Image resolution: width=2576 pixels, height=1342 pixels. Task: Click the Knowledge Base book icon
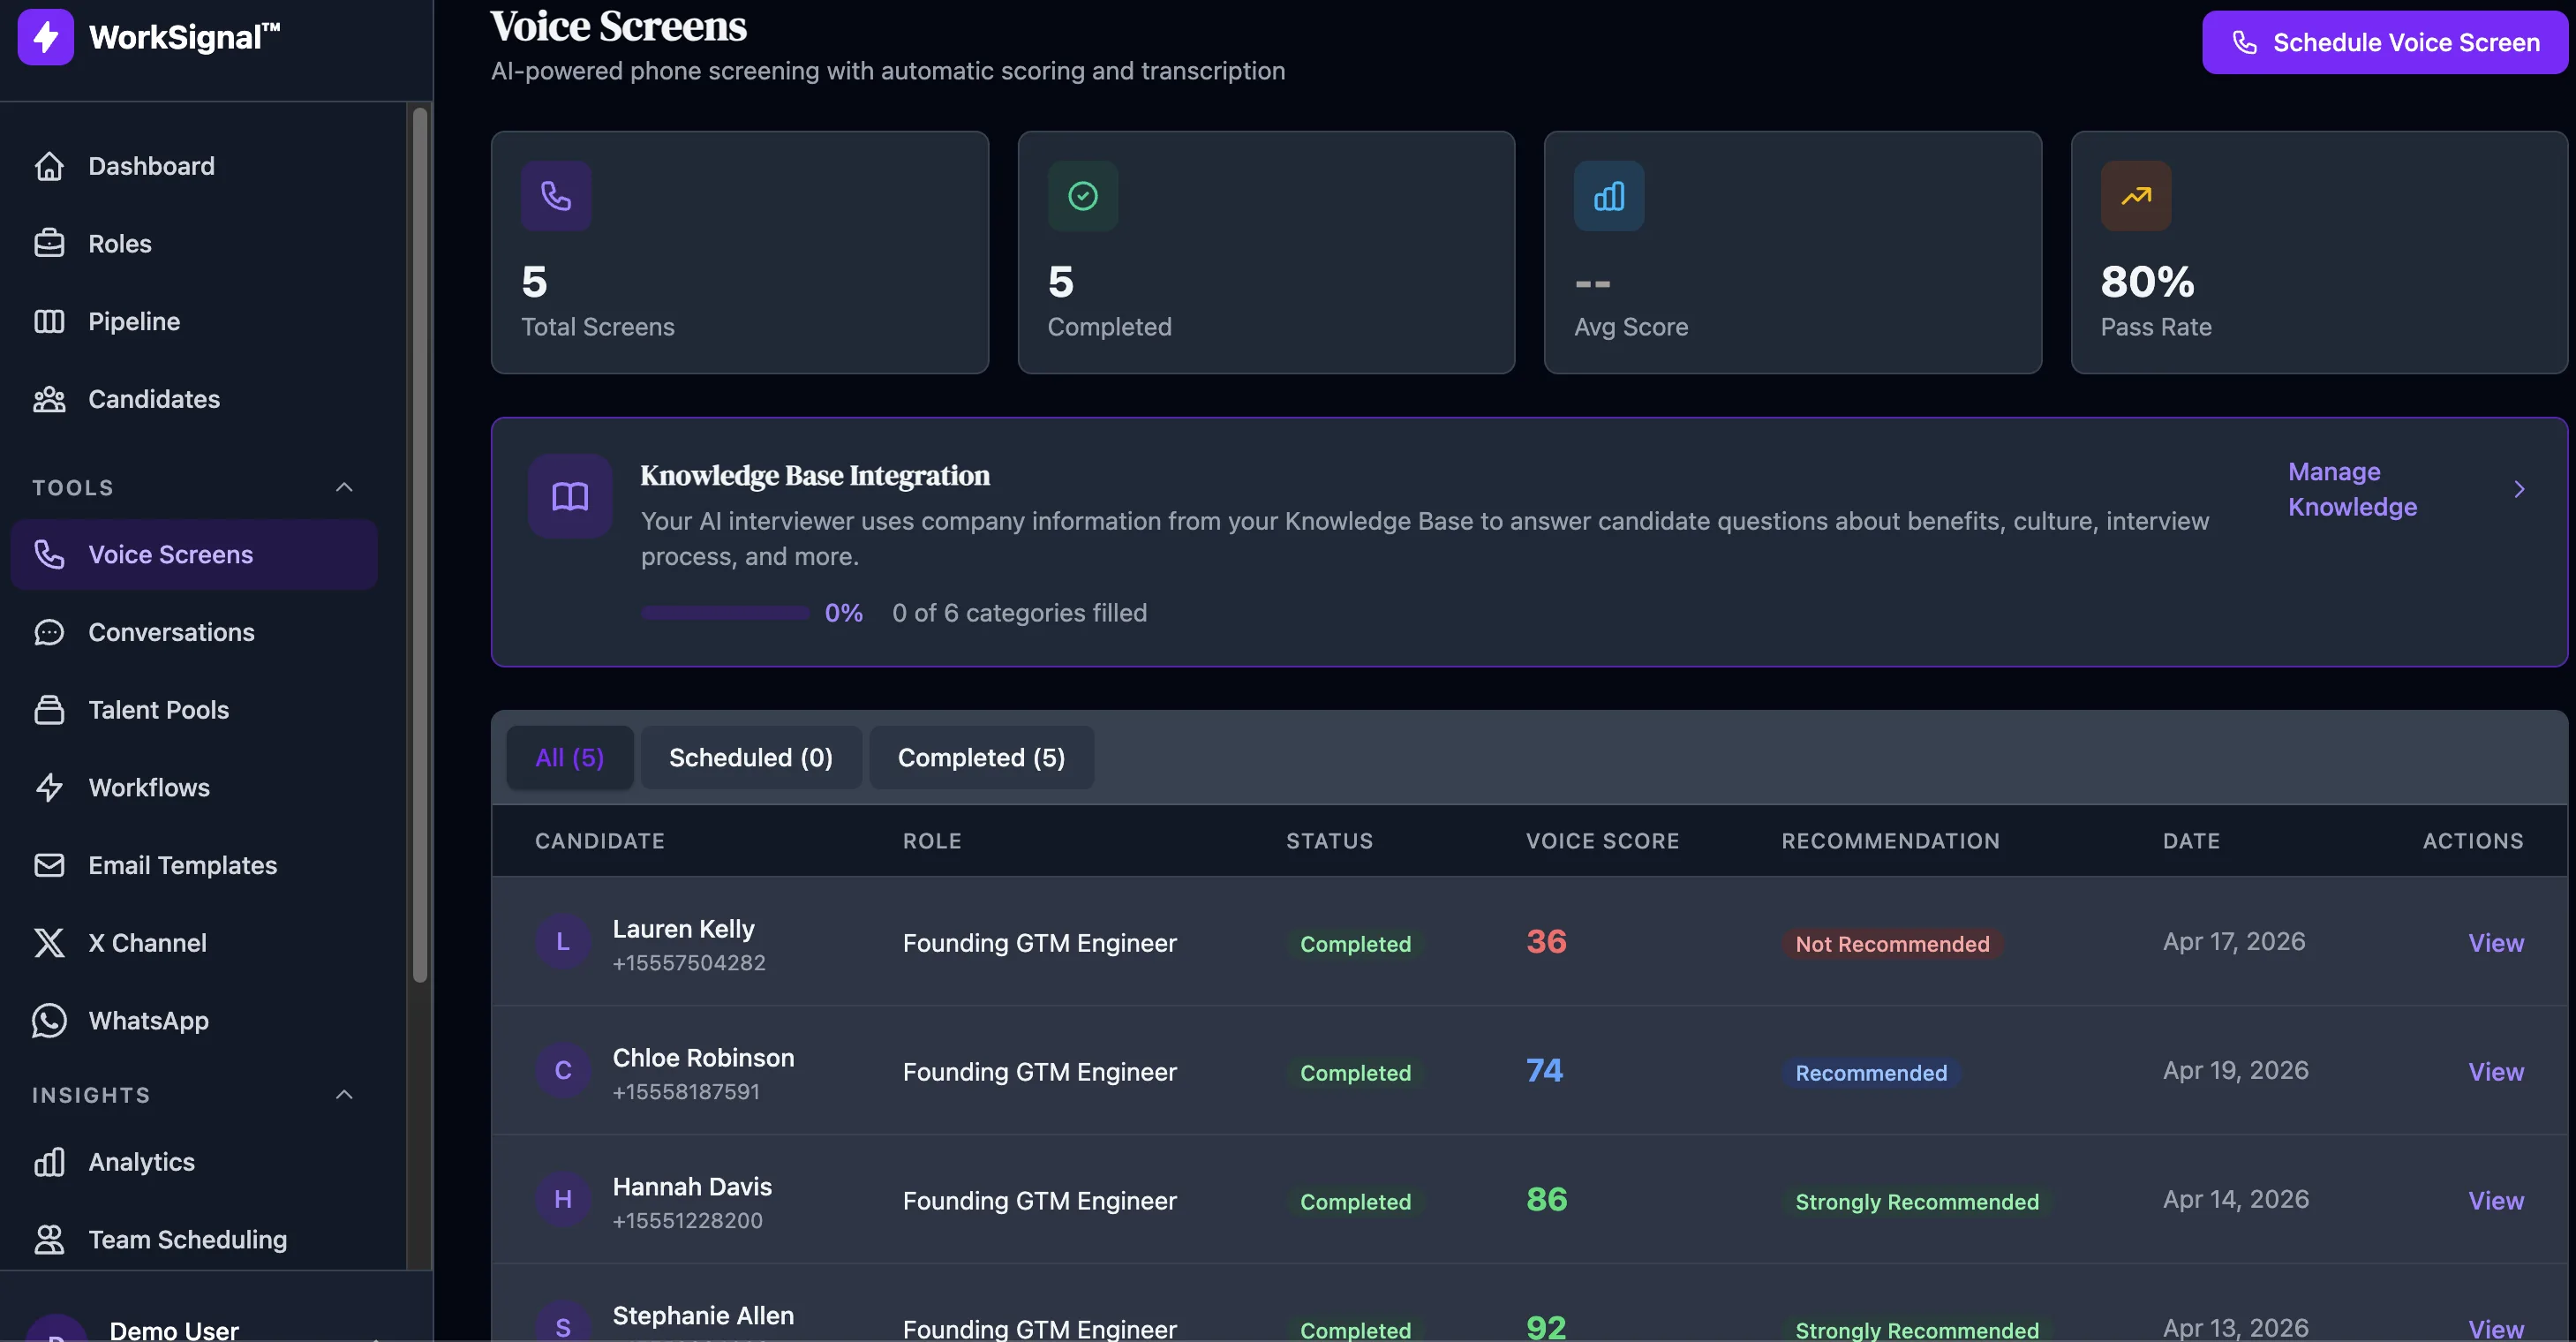pyautogui.click(x=570, y=496)
